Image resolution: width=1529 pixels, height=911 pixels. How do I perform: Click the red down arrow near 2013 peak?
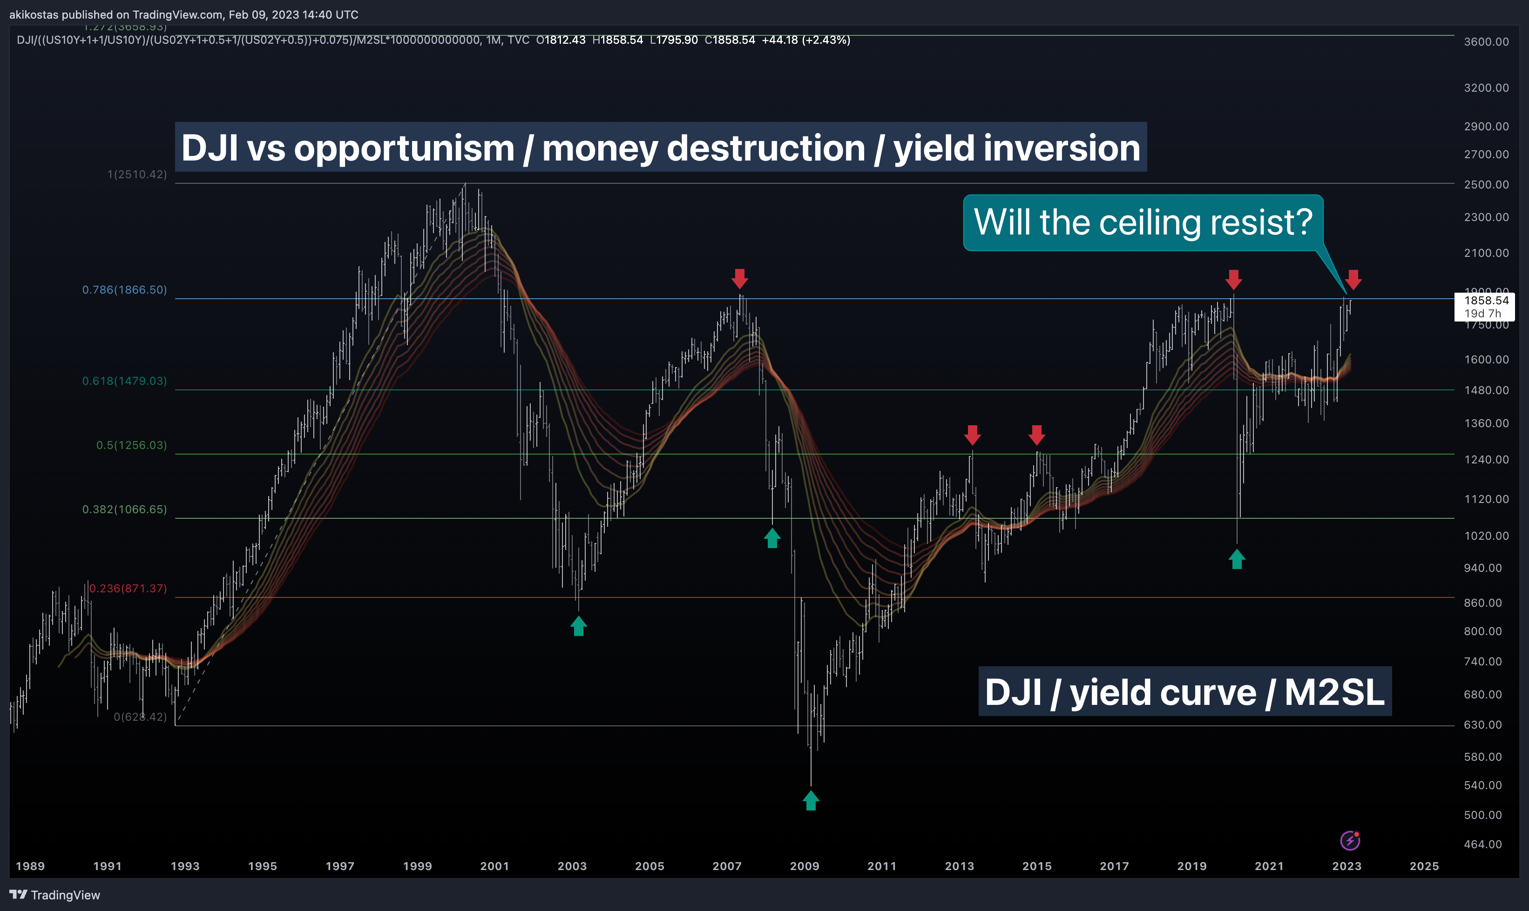pyautogui.click(x=972, y=435)
